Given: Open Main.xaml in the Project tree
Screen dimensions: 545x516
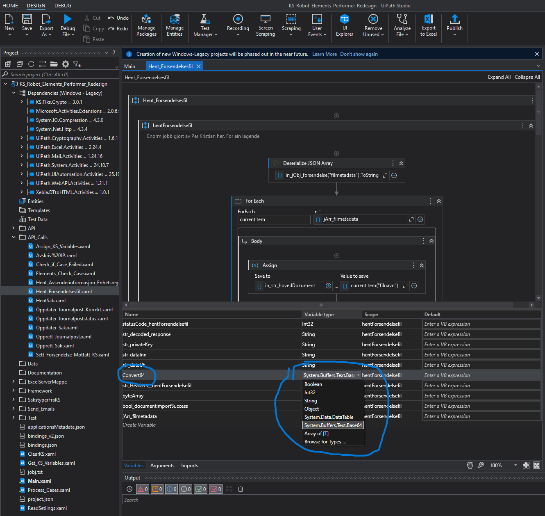Looking at the screenshot, I should click(x=39, y=481).
